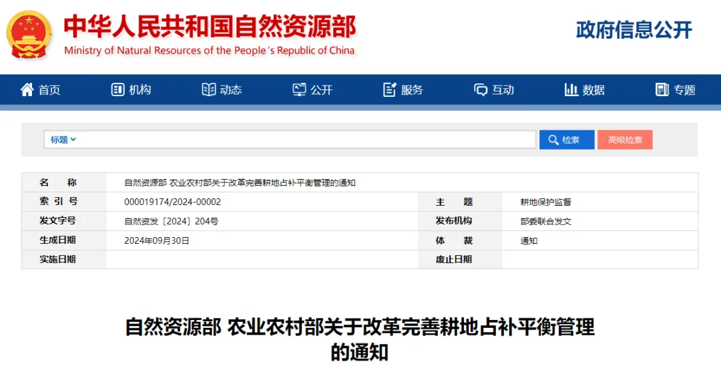This screenshot has width=721, height=372.
Task: Click the 通知 genre value
Action: (529, 241)
